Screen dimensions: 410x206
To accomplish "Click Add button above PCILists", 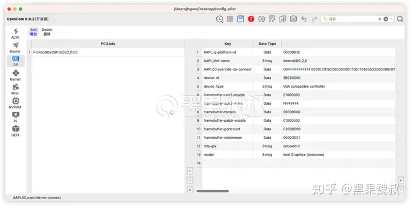I will click(x=34, y=32).
